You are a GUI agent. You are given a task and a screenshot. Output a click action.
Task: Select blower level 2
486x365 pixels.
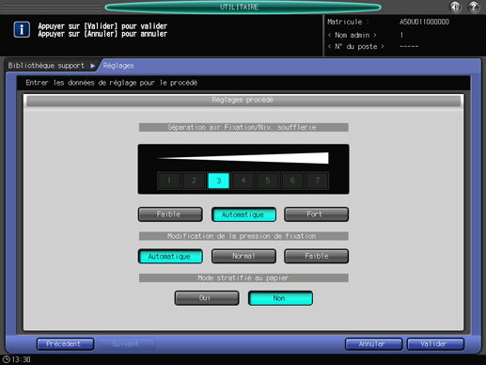194,181
